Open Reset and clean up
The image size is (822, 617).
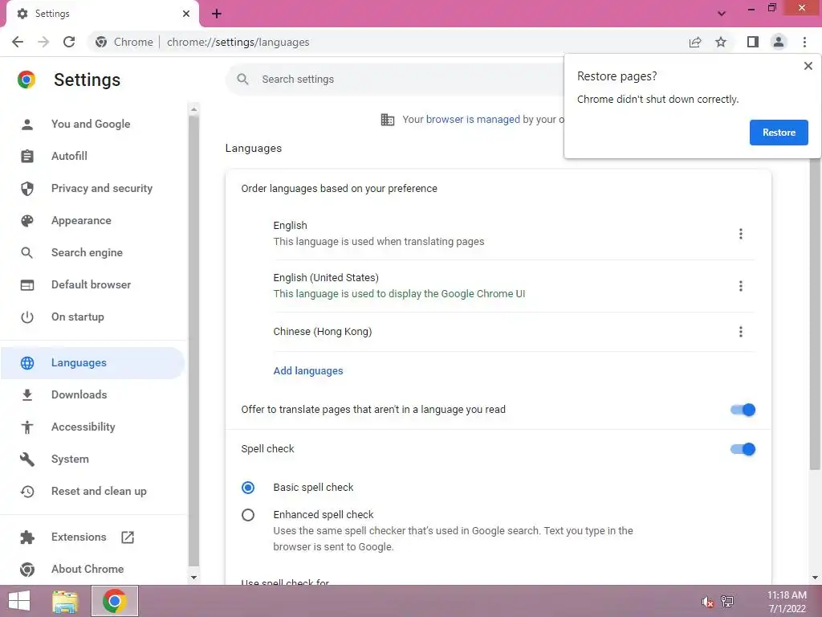[99, 491]
